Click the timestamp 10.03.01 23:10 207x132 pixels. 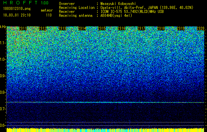click(x=17, y=15)
